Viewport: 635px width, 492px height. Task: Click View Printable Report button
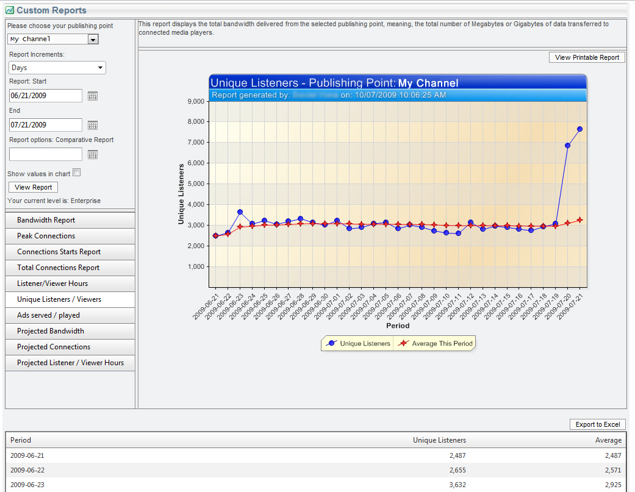(587, 57)
